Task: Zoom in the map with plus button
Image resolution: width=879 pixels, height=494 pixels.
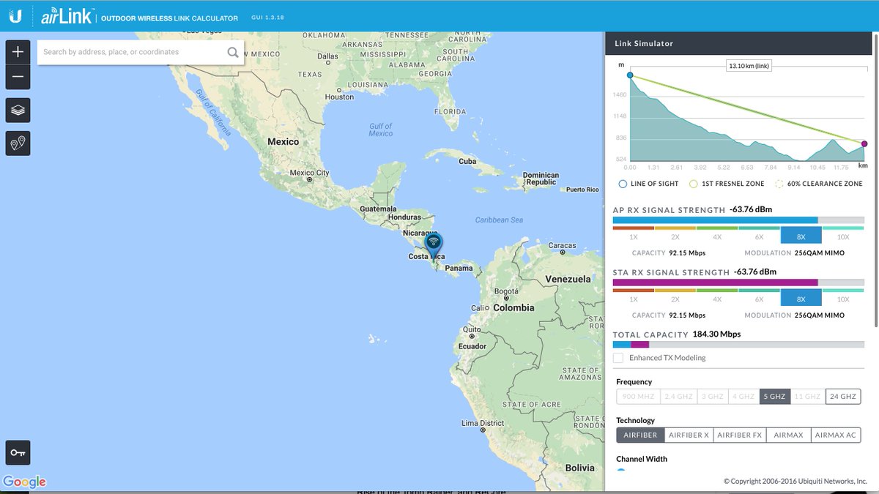Action: 18,52
